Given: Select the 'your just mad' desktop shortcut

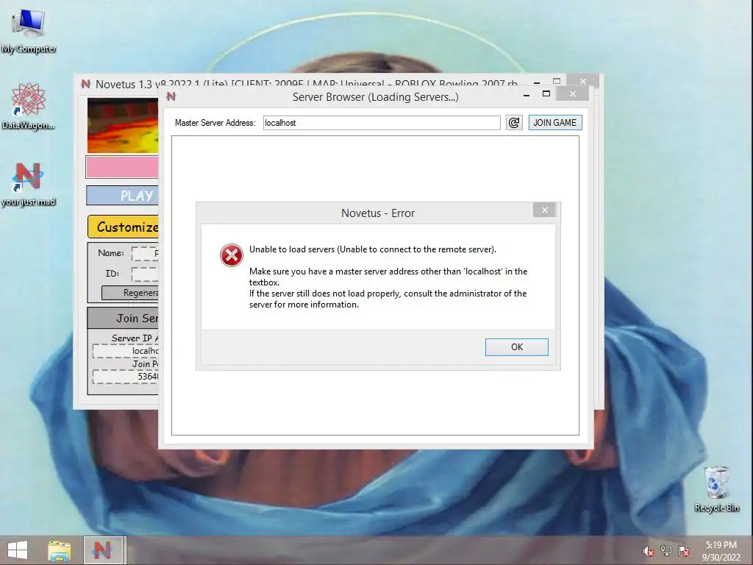Looking at the screenshot, I should click(29, 183).
